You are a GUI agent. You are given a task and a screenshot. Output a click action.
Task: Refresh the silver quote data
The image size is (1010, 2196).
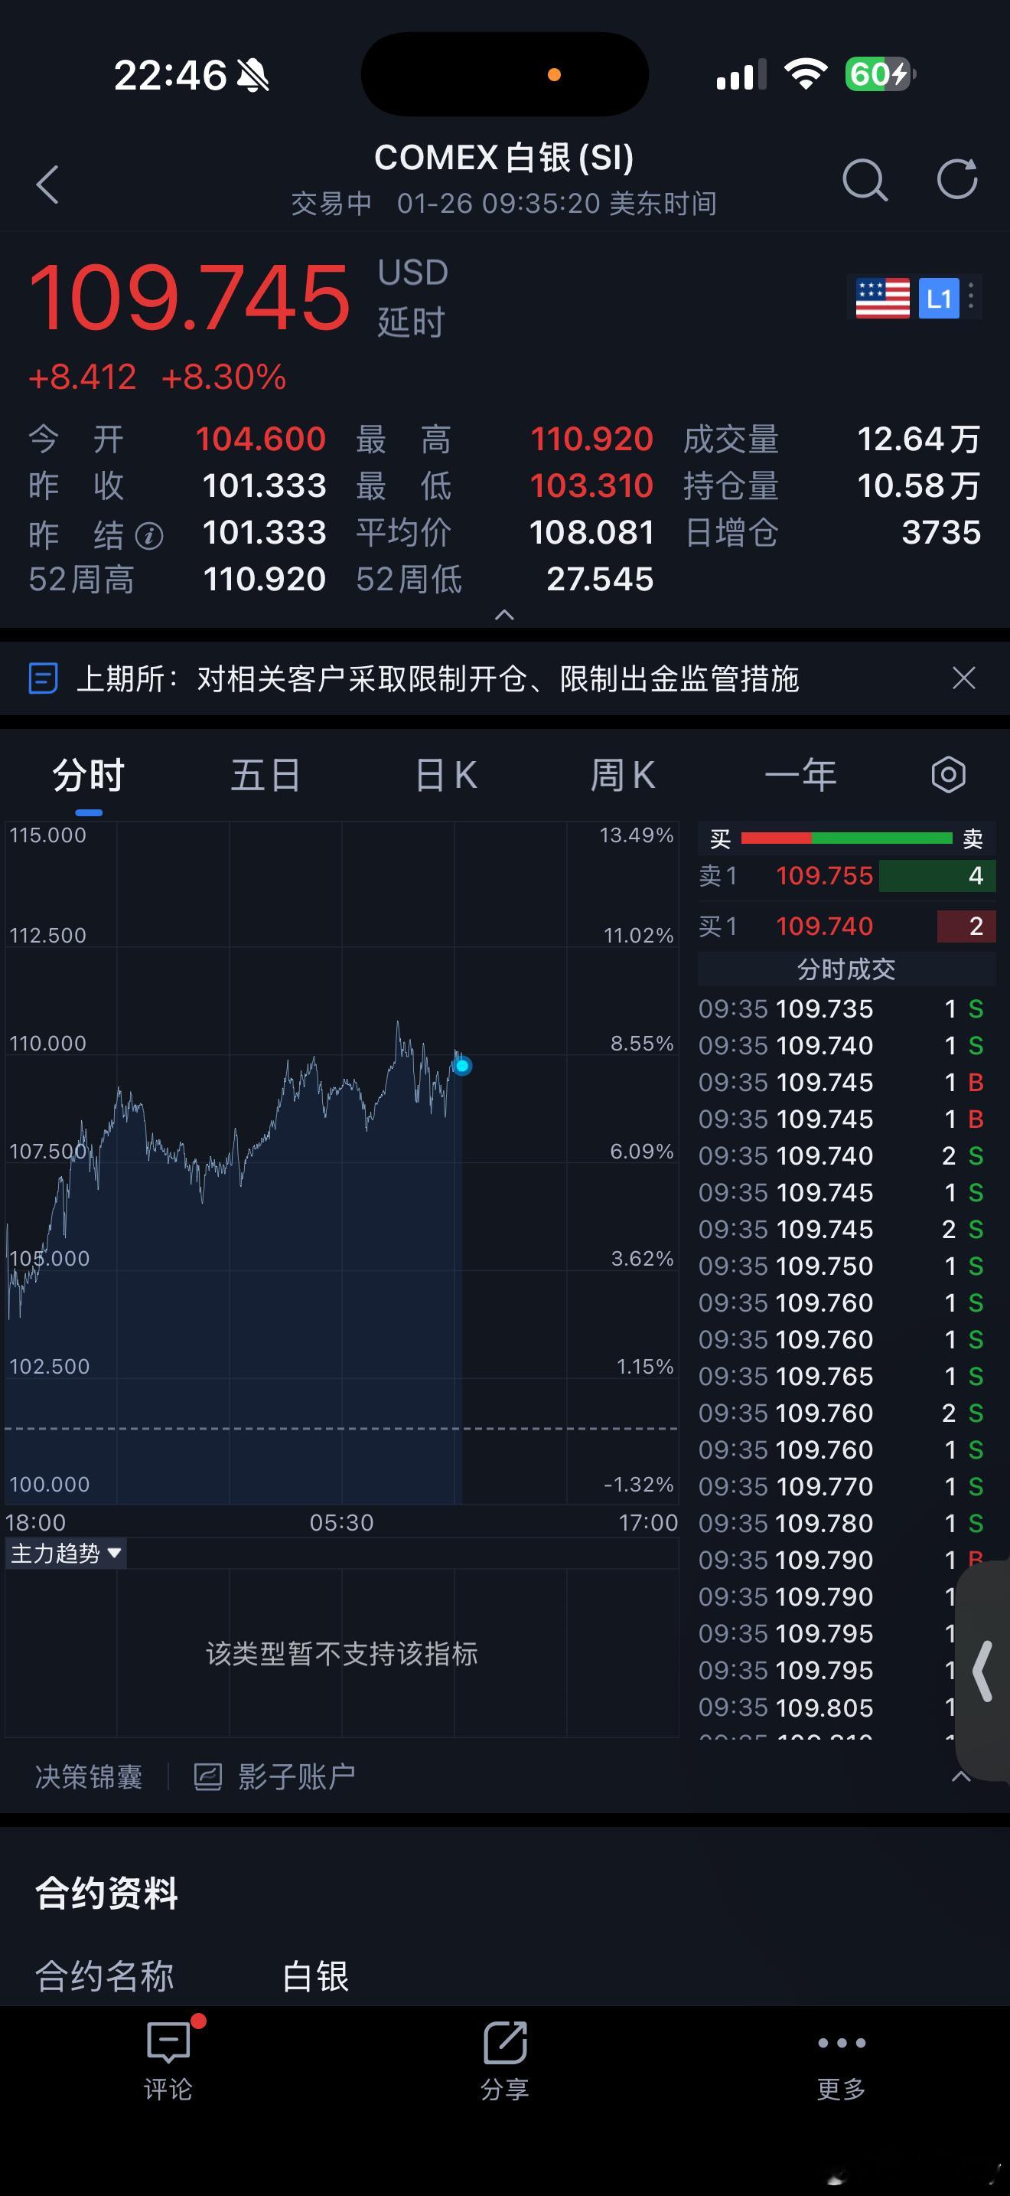[956, 179]
